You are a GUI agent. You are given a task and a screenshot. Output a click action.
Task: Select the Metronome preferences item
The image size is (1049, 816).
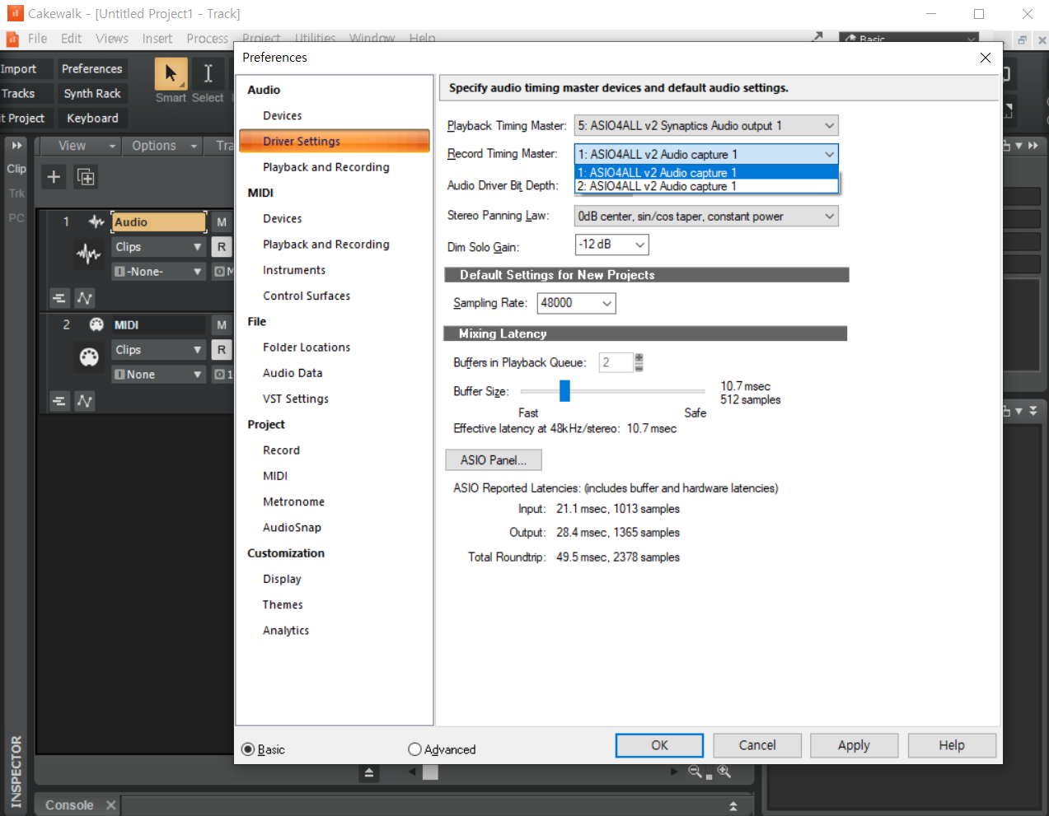pyautogui.click(x=293, y=501)
